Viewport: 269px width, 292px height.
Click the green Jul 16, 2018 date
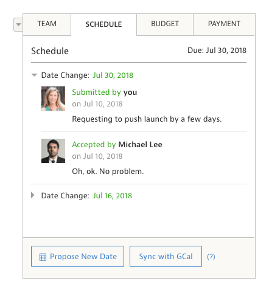pos(113,196)
